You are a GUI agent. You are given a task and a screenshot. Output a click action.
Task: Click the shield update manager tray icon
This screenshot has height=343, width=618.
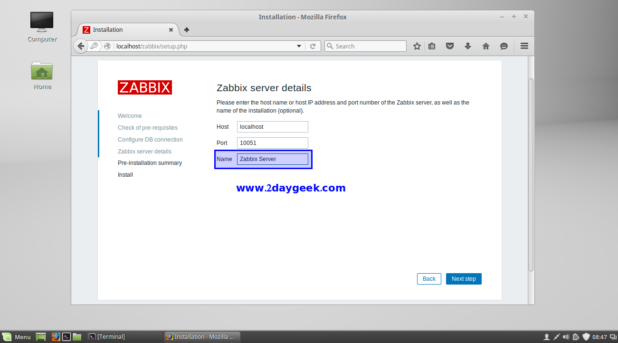point(586,337)
